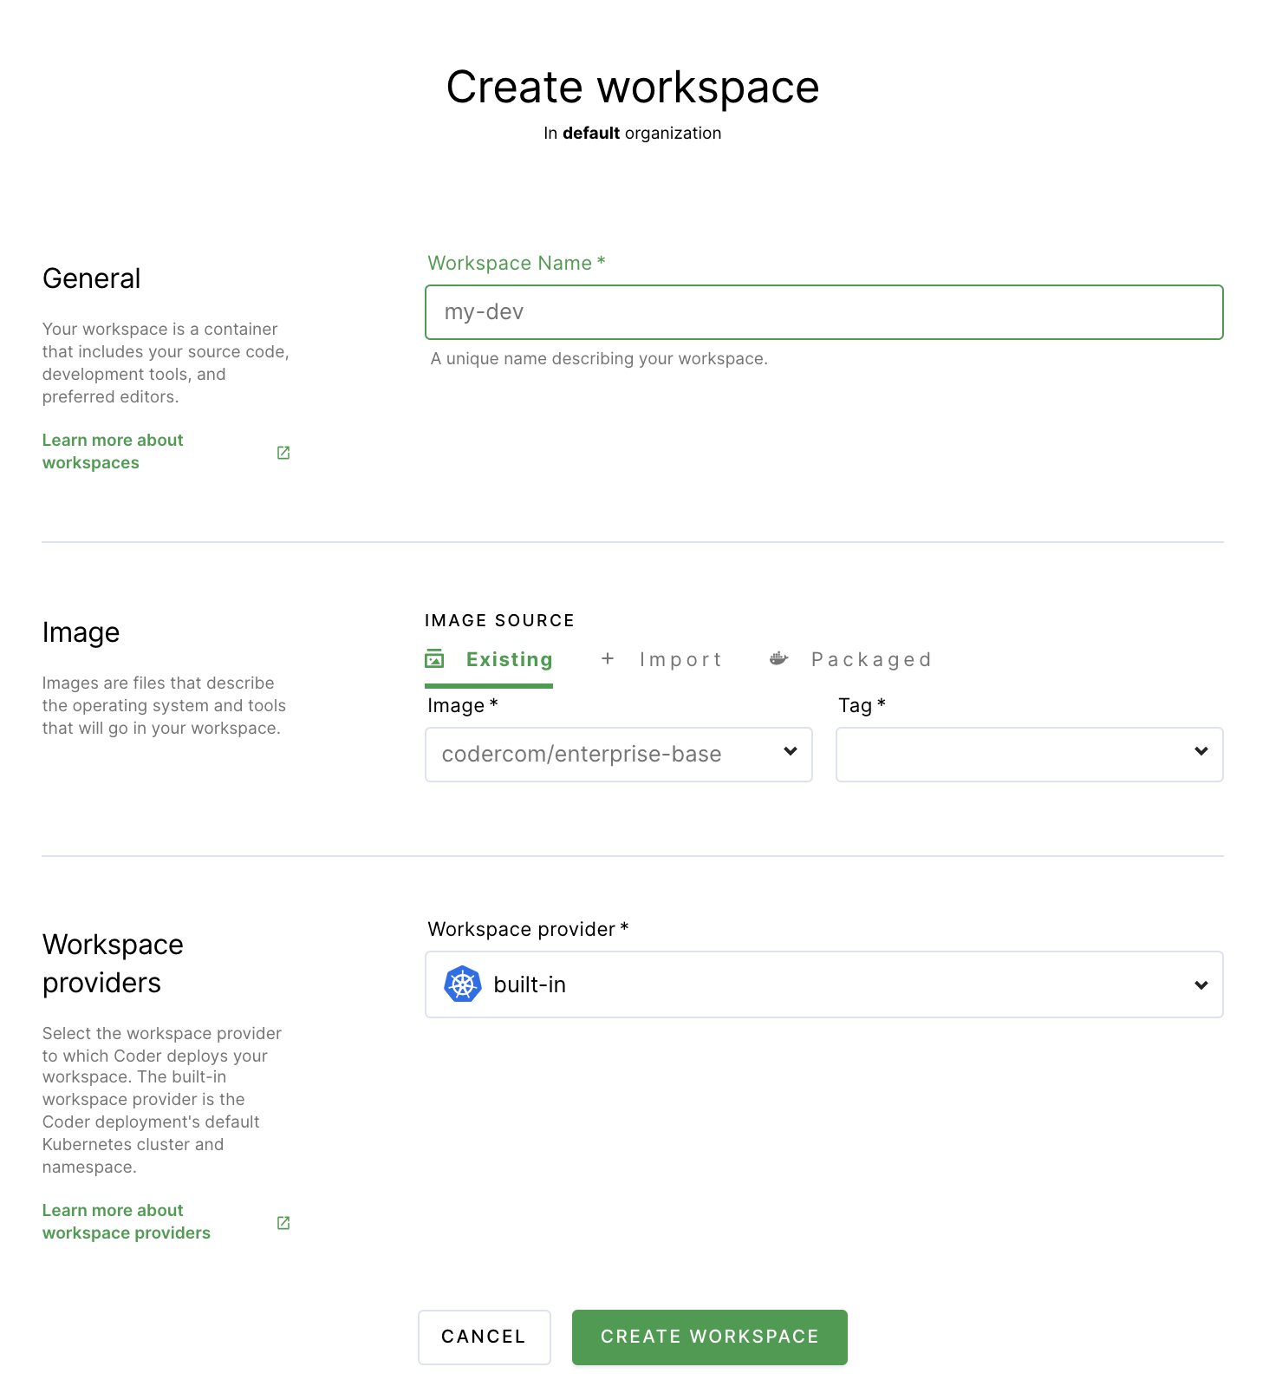Image resolution: width=1269 pixels, height=1393 pixels.
Task: Click the Existing tab picture icon
Action: (434, 659)
